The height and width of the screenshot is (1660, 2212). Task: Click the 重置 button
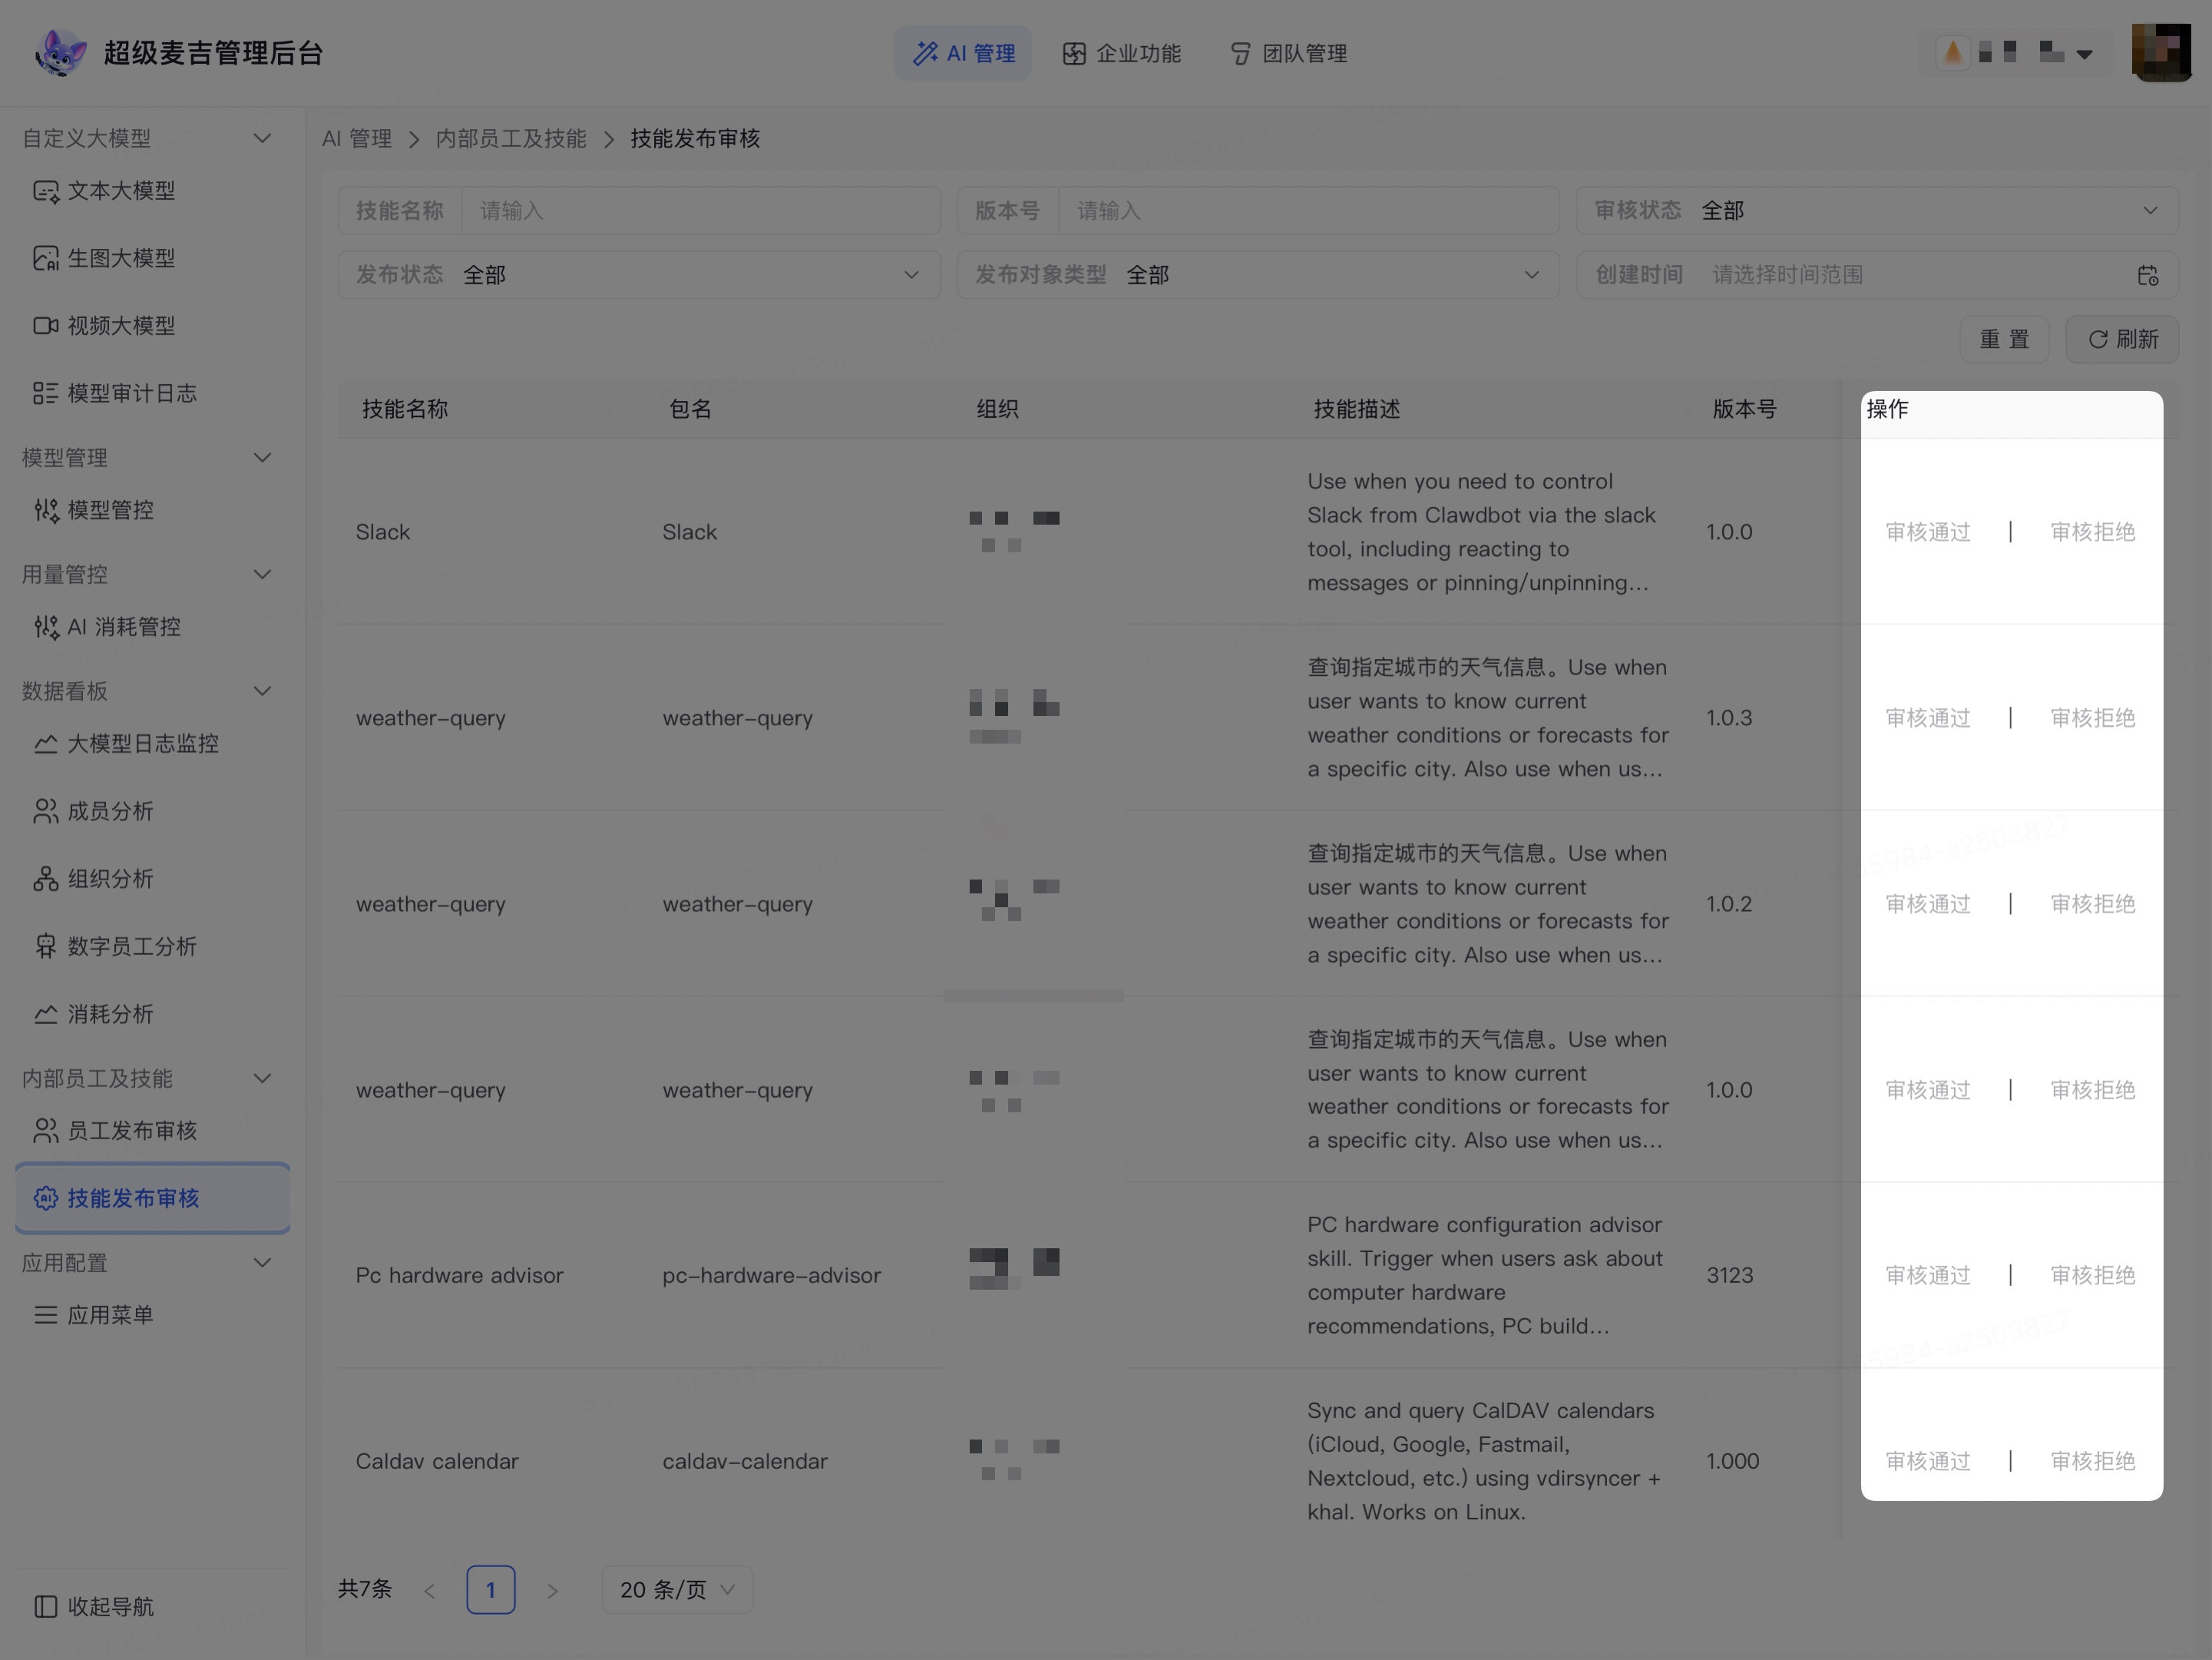pyautogui.click(x=2004, y=340)
